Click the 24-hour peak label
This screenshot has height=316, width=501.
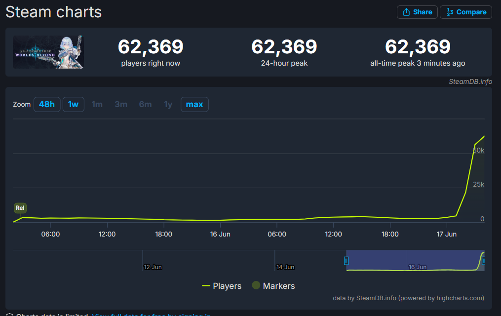pos(284,63)
